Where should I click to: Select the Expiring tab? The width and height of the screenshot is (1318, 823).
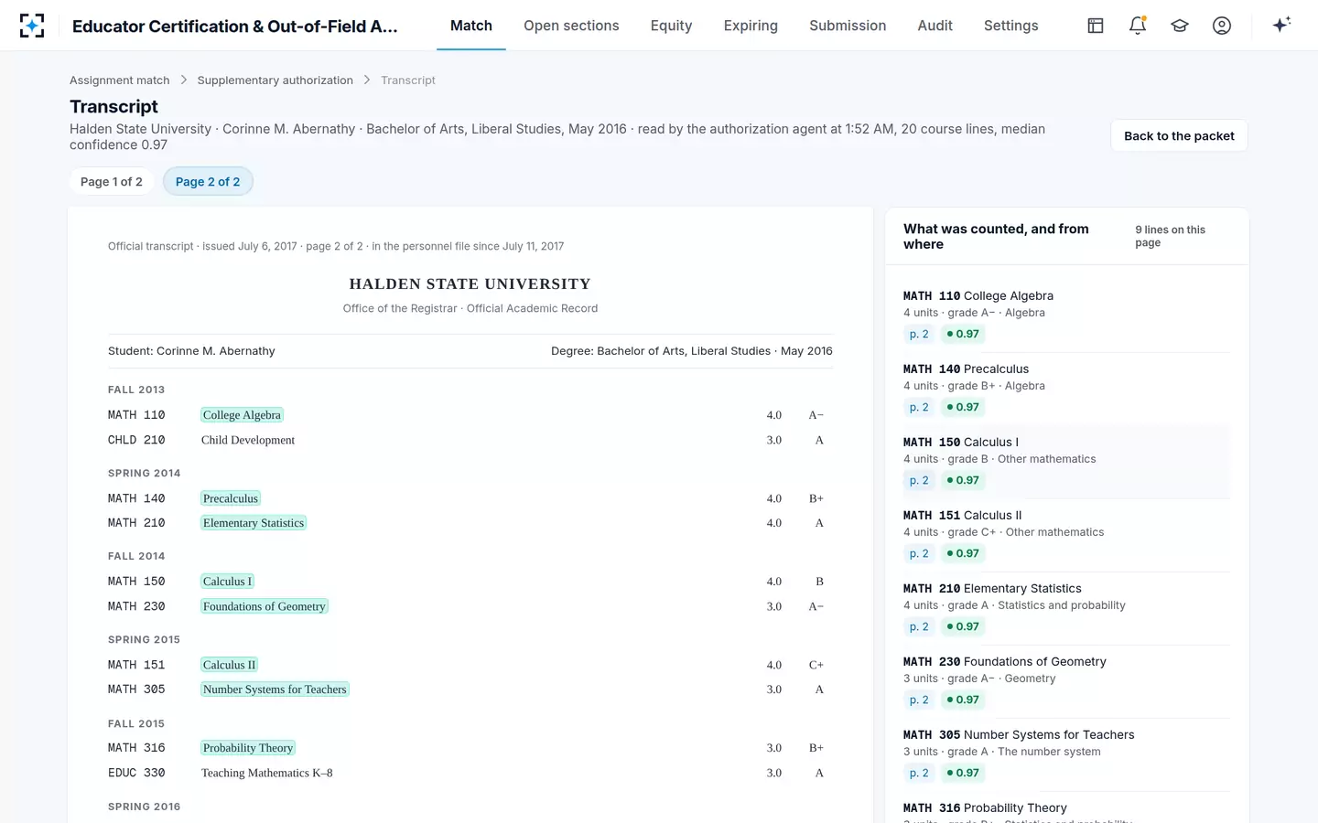[751, 26]
